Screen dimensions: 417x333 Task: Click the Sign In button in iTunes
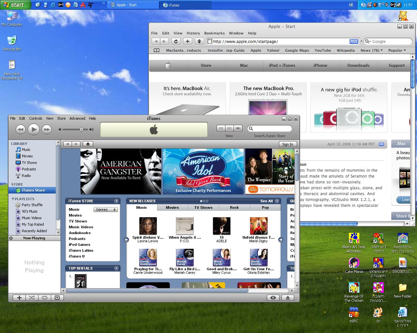tap(288, 144)
